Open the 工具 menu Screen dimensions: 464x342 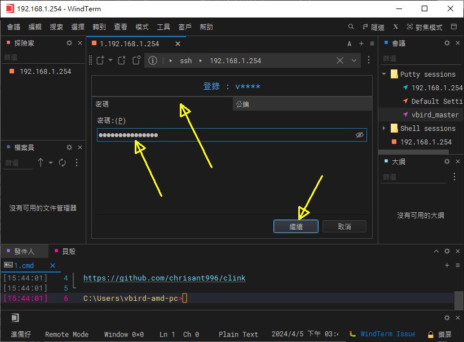coord(163,27)
